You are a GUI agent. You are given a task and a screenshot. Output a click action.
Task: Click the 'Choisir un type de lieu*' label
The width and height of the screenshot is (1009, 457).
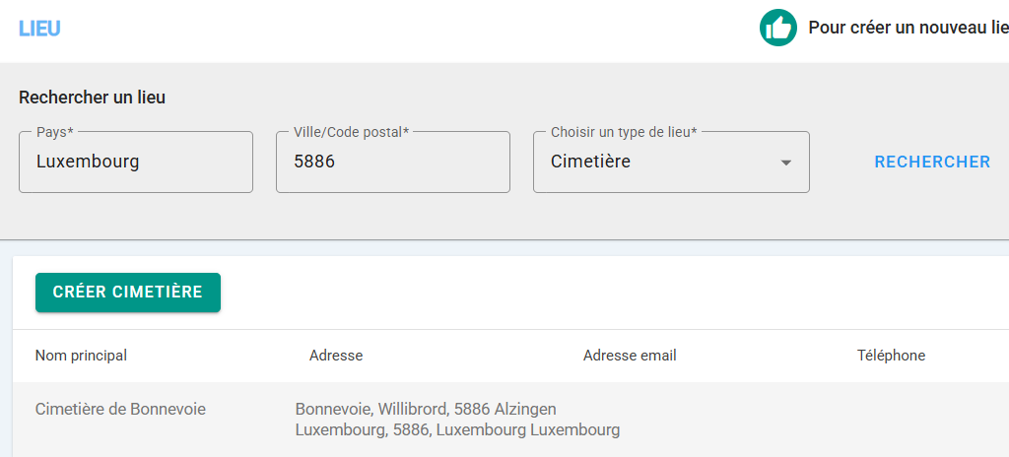(624, 132)
